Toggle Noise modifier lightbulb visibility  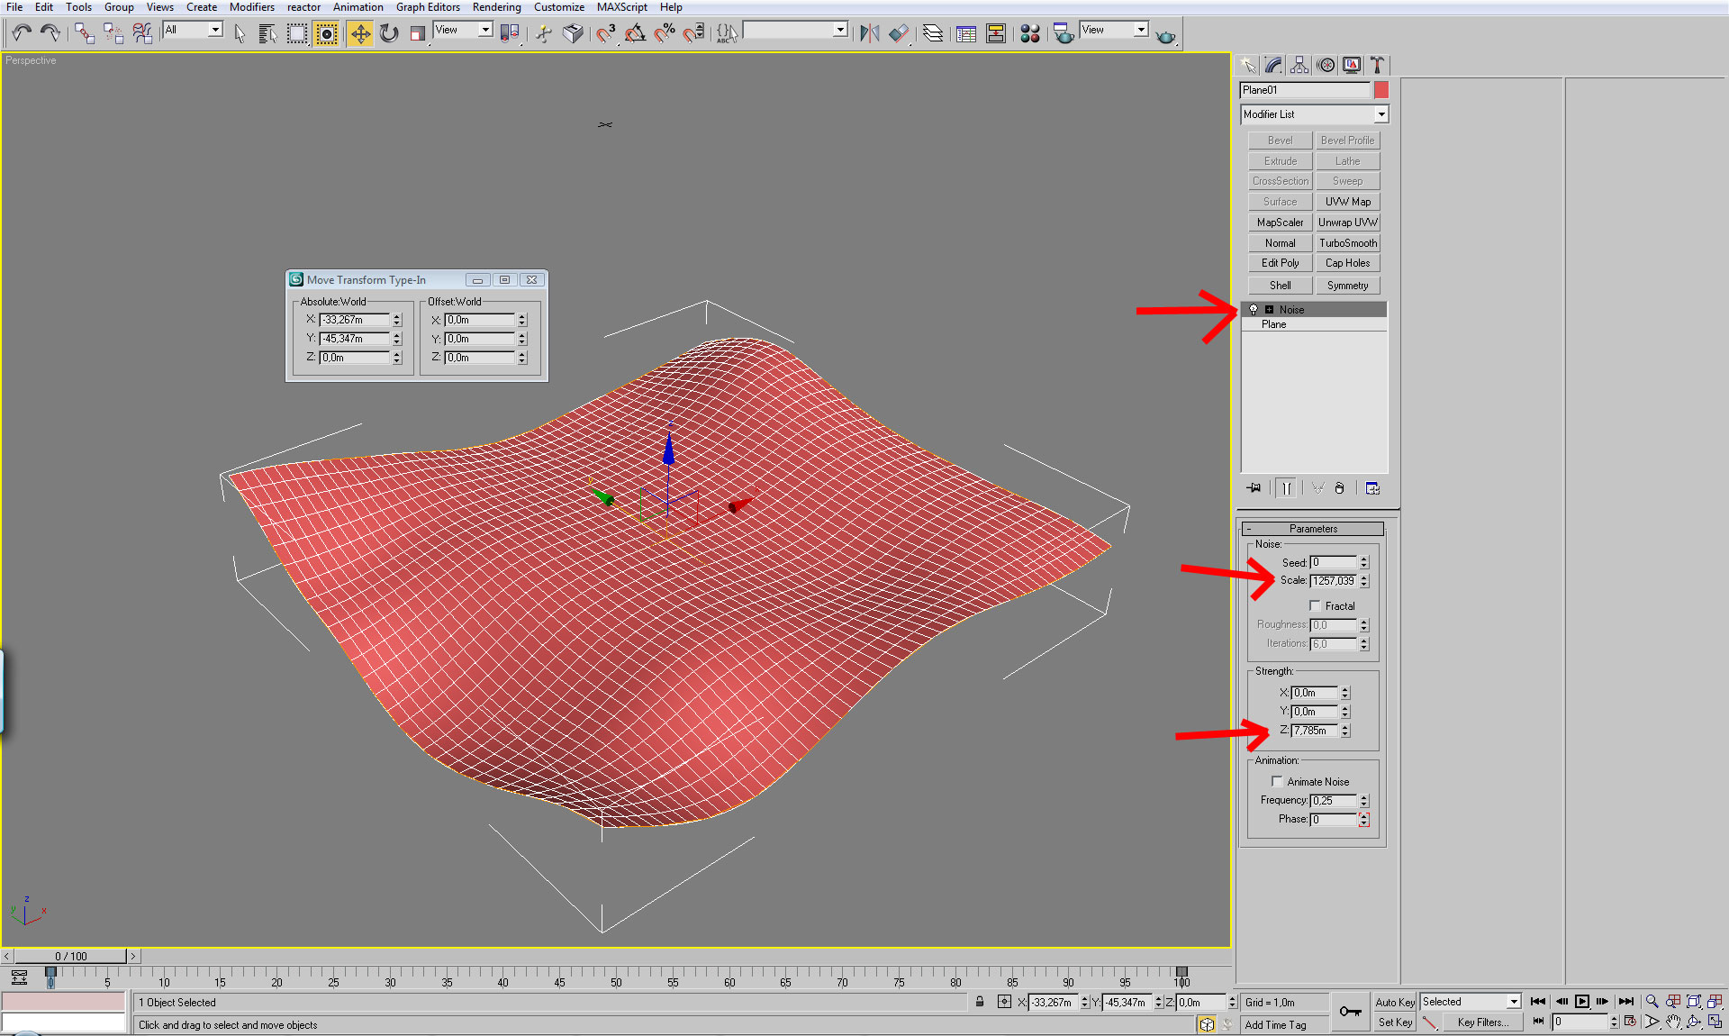1253,310
